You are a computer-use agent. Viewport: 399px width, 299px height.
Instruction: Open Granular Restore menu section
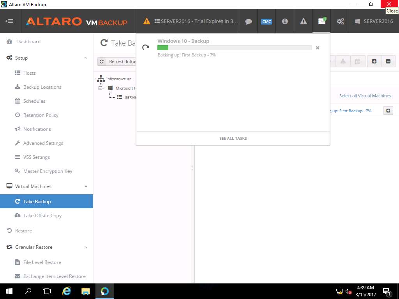click(x=34, y=247)
